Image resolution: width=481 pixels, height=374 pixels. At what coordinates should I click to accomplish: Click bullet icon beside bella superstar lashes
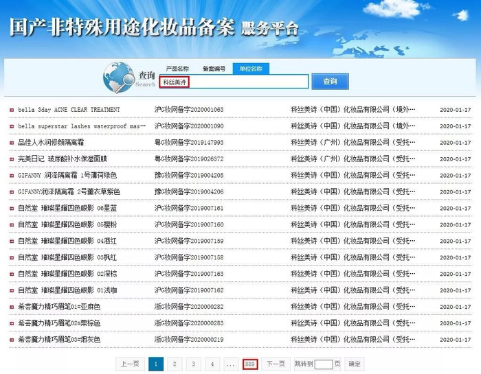pyautogui.click(x=12, y=126)
